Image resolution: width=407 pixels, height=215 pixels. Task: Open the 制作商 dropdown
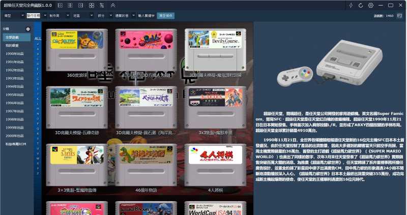(x=59, y=16)
